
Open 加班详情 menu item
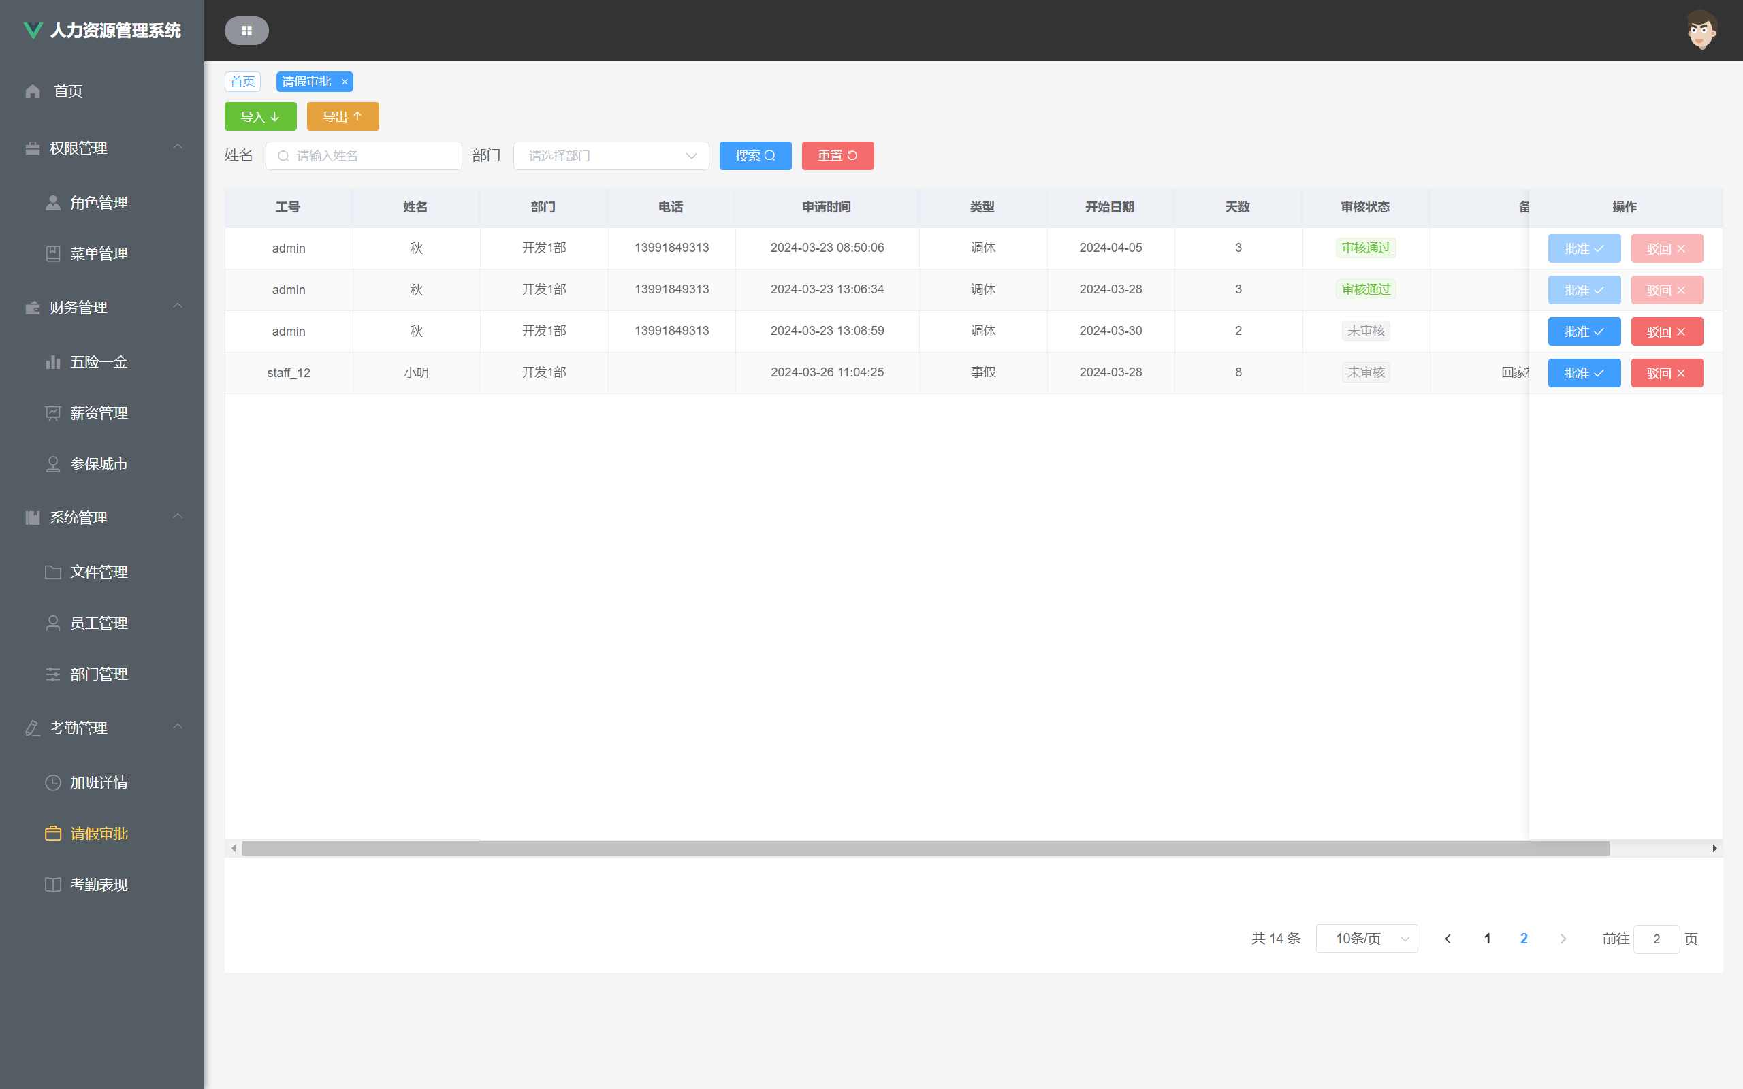coord(102,782)
